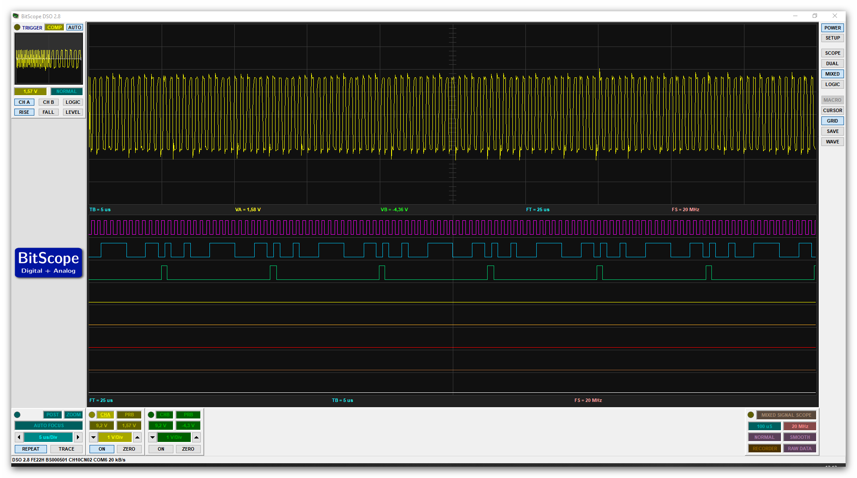Select LOGIC as trigger source
857x478 pixels.
[x=73, y=102]
